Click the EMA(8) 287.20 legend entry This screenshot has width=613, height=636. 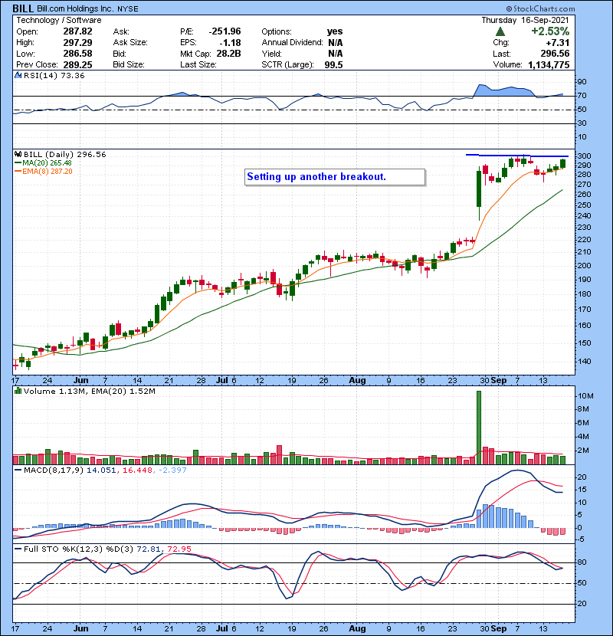coord(44,171)
